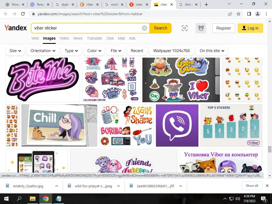
Task: Open network icon in system tray
Action: [231, 199]
